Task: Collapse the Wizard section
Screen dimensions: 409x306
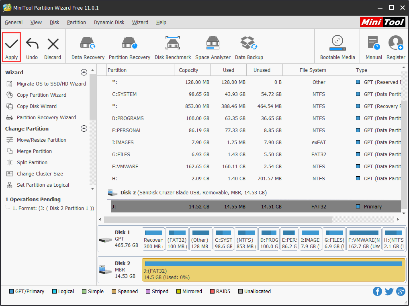Action: point(84,73)
